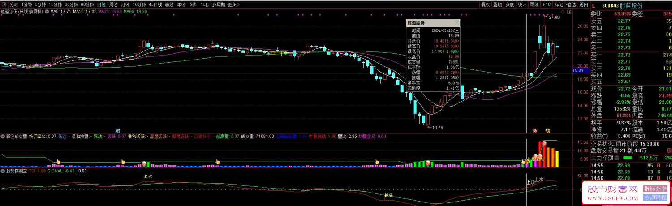The height and width of the screenshot is (206, 672).
Task: Select the 45日线 period
Action: pos(155,4)
